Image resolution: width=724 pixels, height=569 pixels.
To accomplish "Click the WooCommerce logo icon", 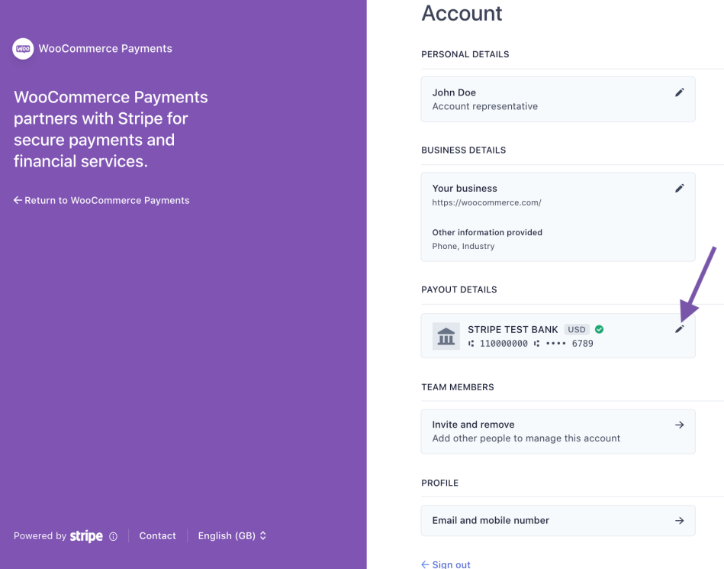I will pyautogui.click(x=23, y=49).
